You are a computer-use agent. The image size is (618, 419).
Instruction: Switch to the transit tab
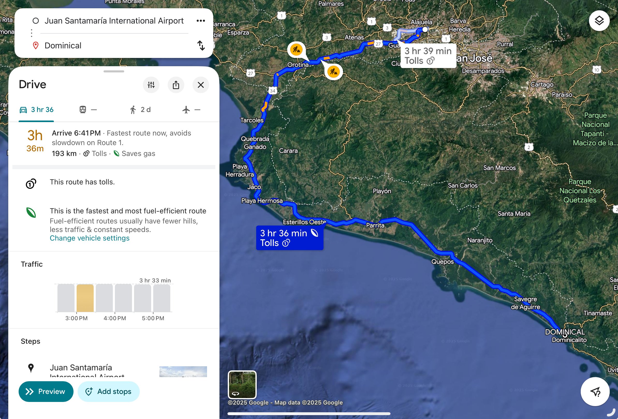(x=88, y=110)
